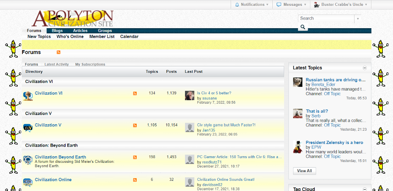Open Civilization Beyond Earth forum link
393x191 pixels.
[x=61, y=157]
